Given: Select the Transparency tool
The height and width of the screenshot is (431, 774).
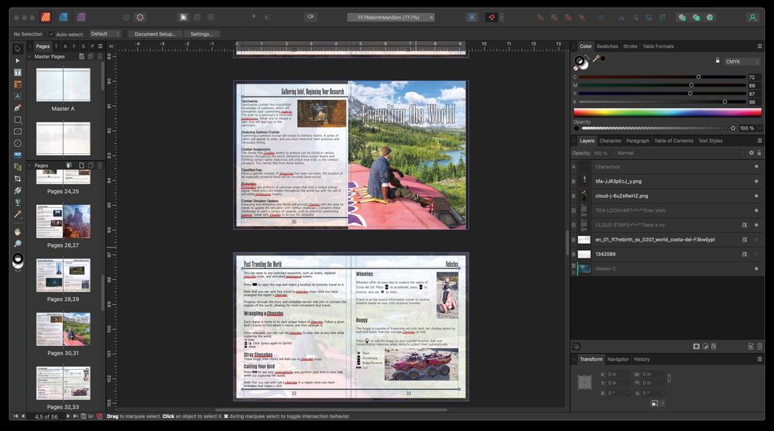Looking at the screenshot, I should (x=18, y=202).
